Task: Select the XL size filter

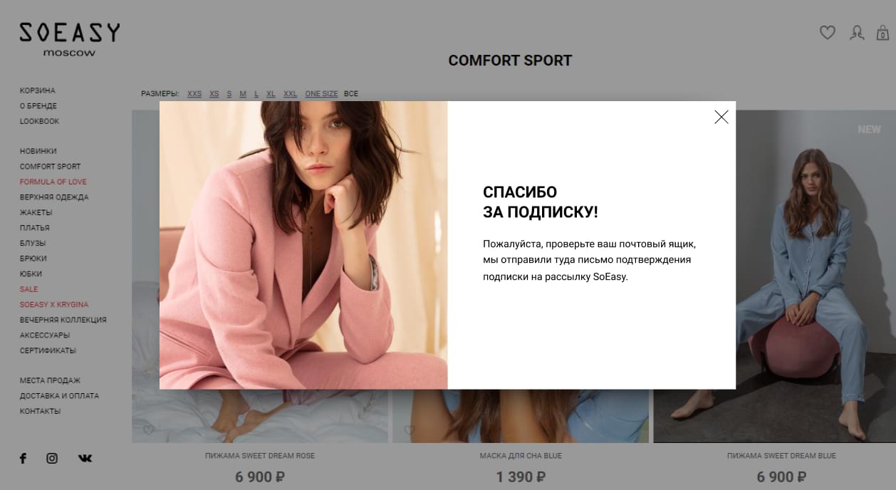Action: click(271, 94)
